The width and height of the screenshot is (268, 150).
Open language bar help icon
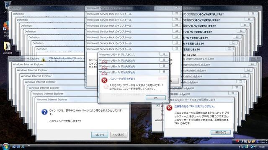tap(258, 141)
